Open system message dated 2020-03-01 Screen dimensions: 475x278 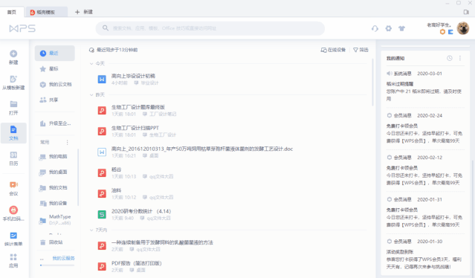(x=425, y=86)
